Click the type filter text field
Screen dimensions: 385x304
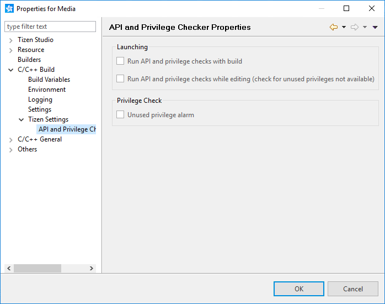point(50,27)
